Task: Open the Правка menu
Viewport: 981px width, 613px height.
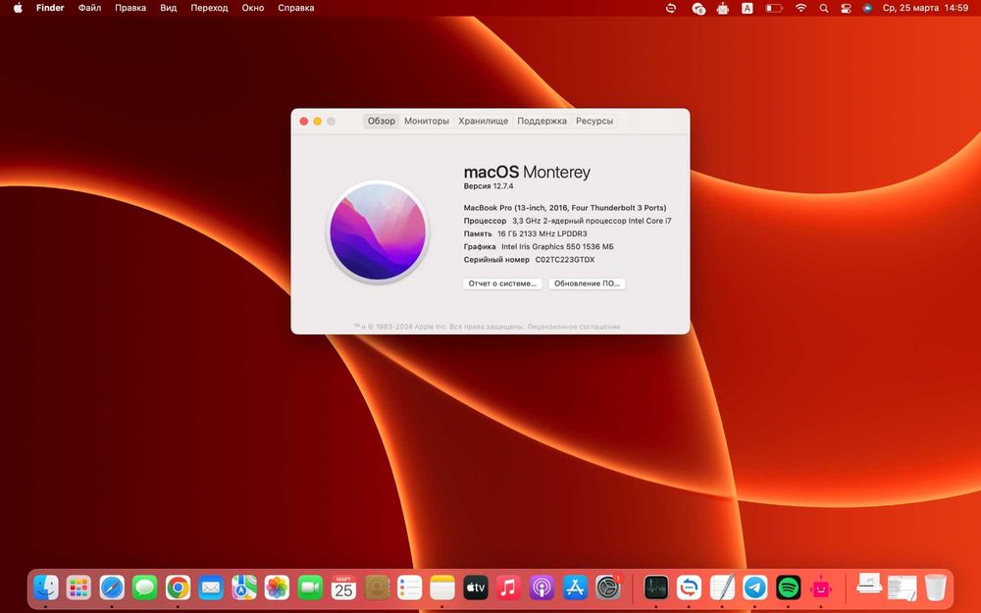Action: tap(130, 8)
